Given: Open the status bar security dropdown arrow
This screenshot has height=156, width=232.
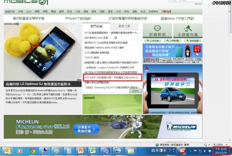Looking at the screenshot, I should (209, 145).
